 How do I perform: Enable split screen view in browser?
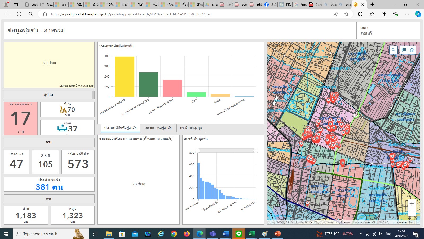click(360, 14)
